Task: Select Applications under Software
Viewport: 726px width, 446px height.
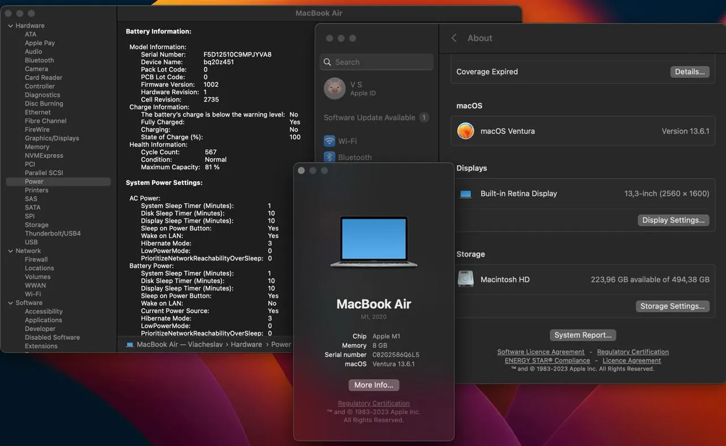Action: 44,320
